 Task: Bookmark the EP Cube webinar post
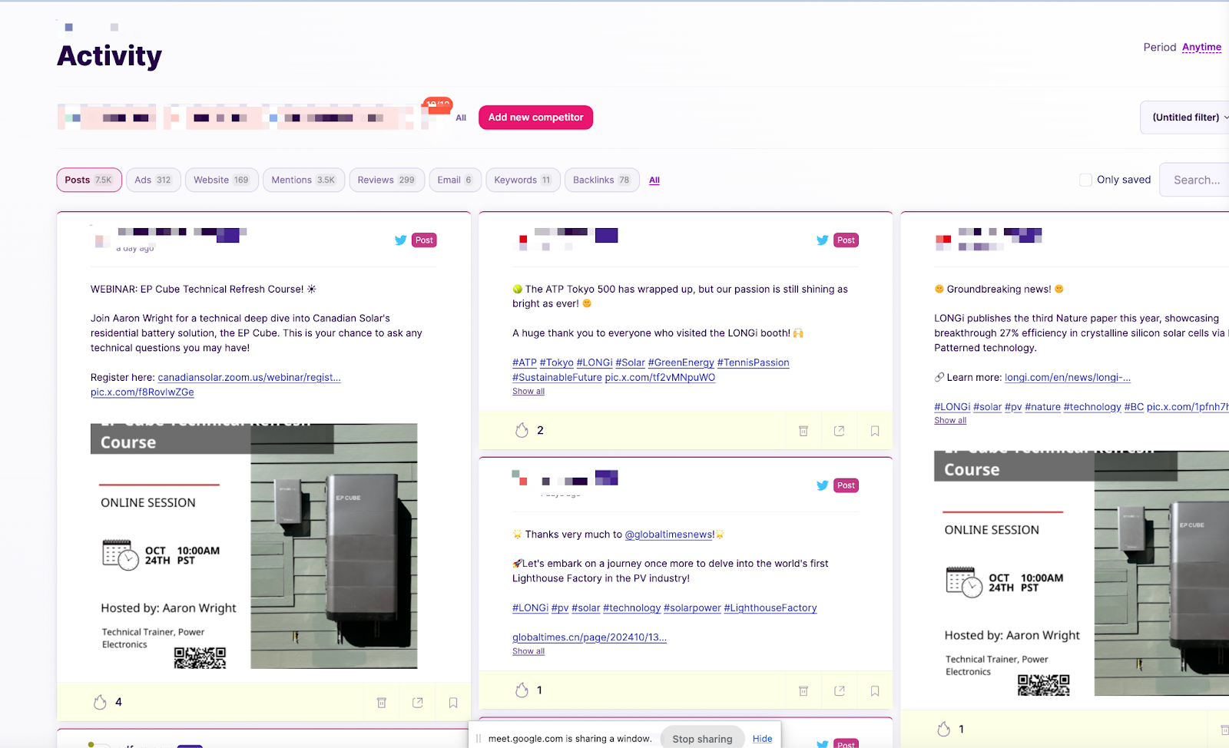click(453, 703)
